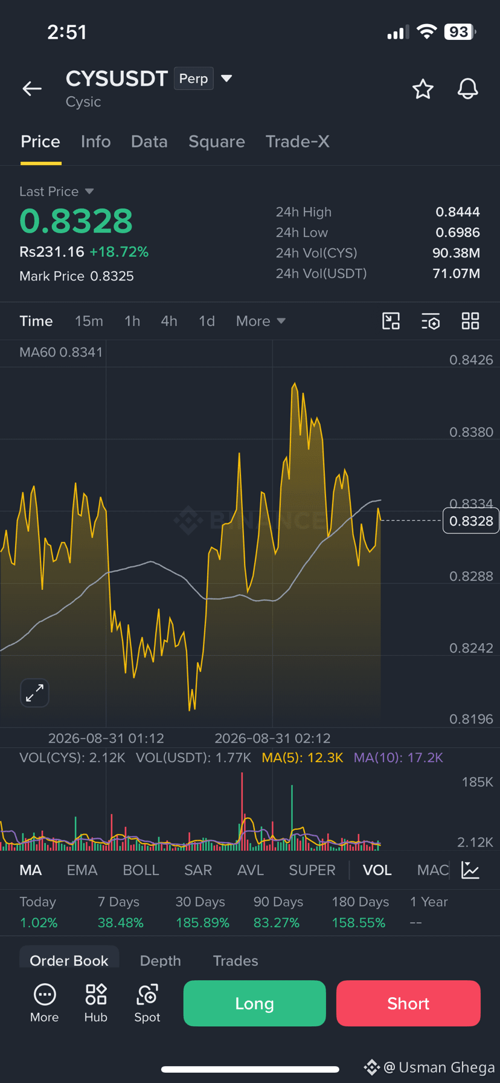
Task: Toggle the VOL sub-indicator
Action: point(377,870)
